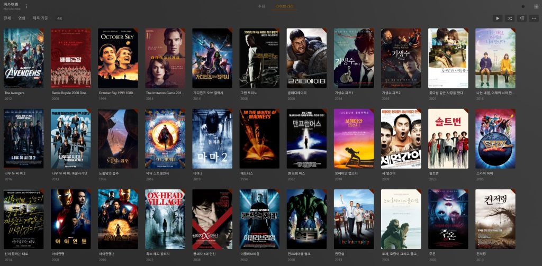Click the Gladiator (글래디에이터) poster

pyautogui.click(x=306, y=58)
